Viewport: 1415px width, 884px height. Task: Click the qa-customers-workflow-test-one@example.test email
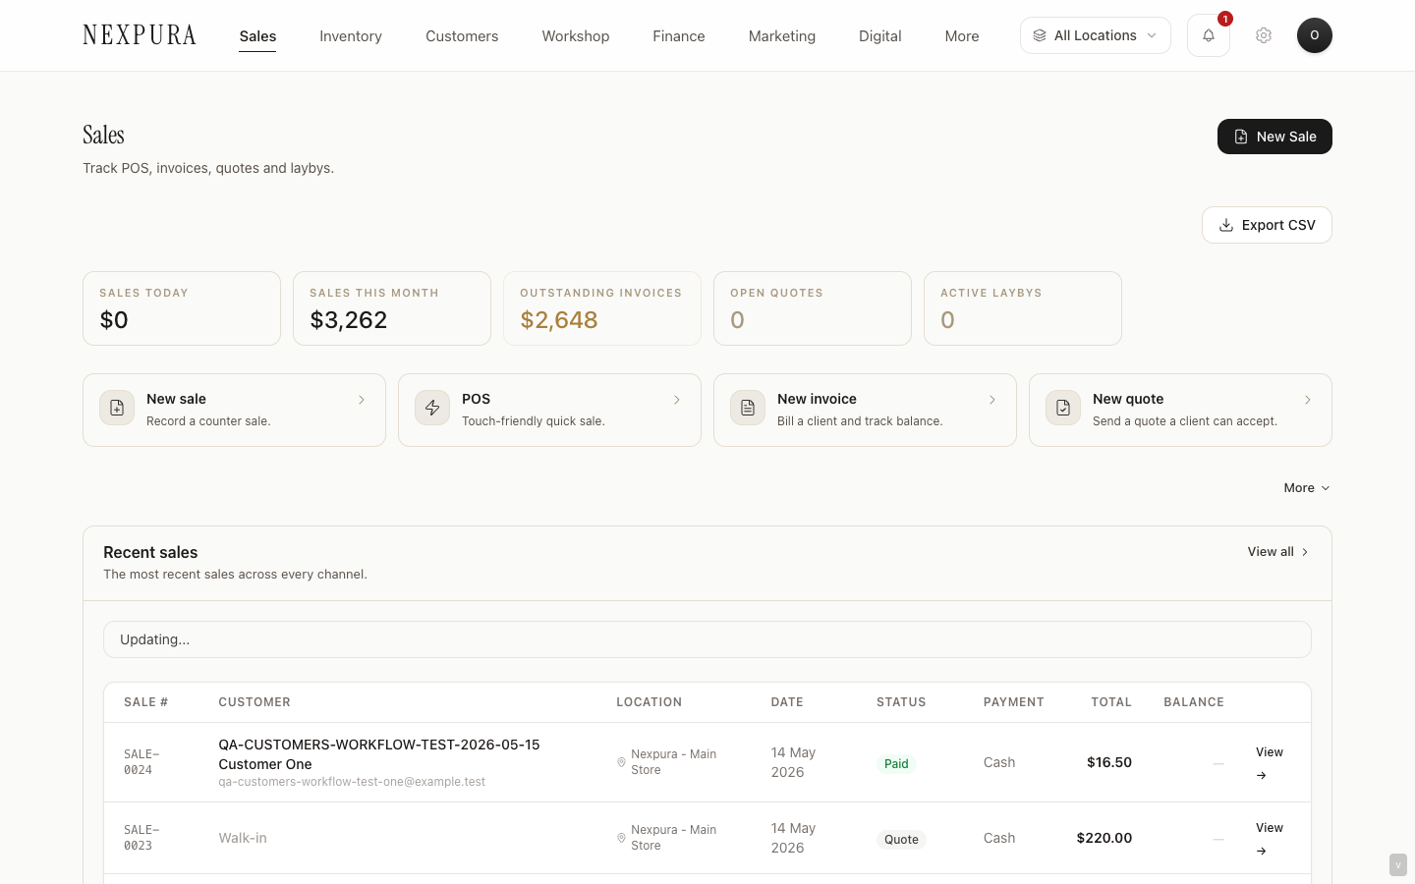pos(352,782)
